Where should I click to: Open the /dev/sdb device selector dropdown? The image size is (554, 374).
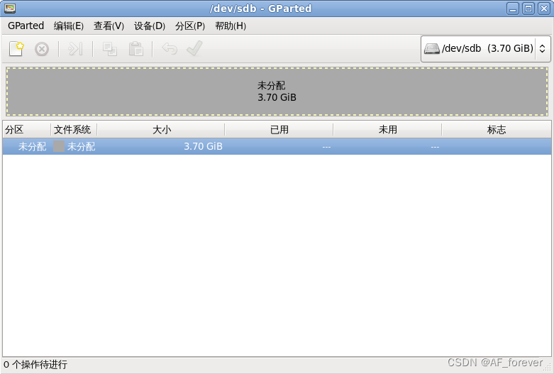485,49
